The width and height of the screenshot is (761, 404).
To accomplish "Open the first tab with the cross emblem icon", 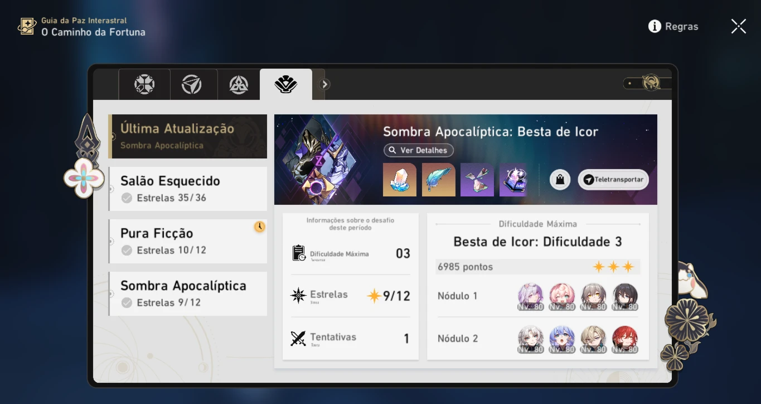I will (144, 85).
